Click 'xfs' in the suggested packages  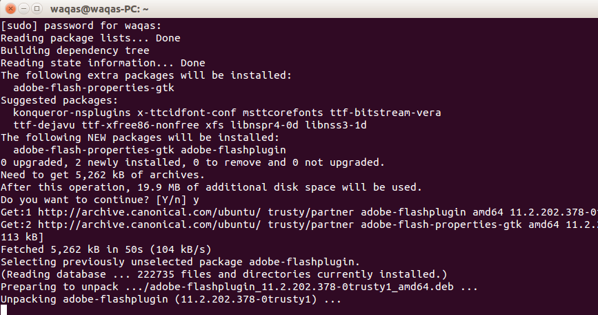[215, 125]
